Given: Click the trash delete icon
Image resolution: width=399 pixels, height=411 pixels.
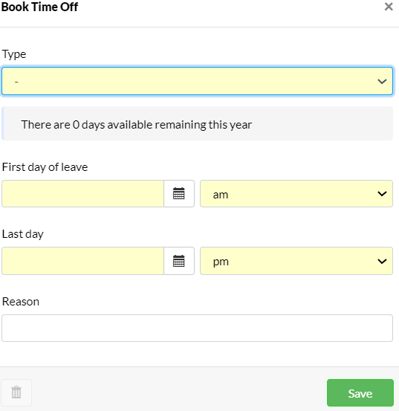Looking at the screenshot, I should pyautogui.click(x=16, y=392).
